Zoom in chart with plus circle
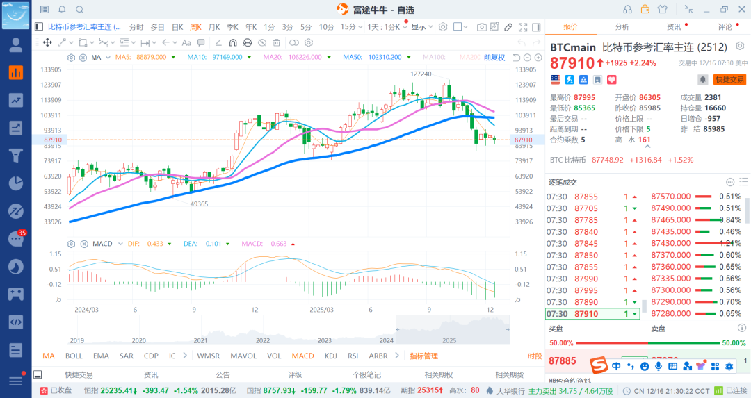The width and height of the screenshot is (751, 398). coord(538,58)
